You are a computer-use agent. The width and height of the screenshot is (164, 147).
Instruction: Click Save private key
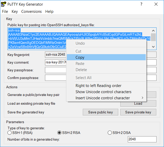click(x=138, y=112)
